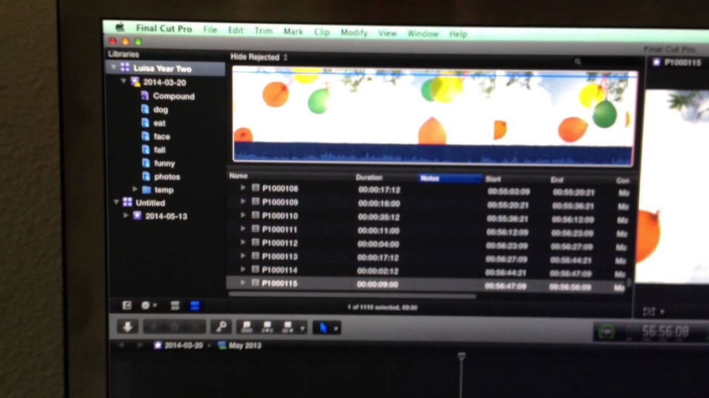Click the Import Media down-arrow icon

(x=127, y=327)
